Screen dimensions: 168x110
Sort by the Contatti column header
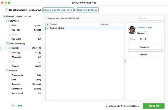(x=53, y=24)
